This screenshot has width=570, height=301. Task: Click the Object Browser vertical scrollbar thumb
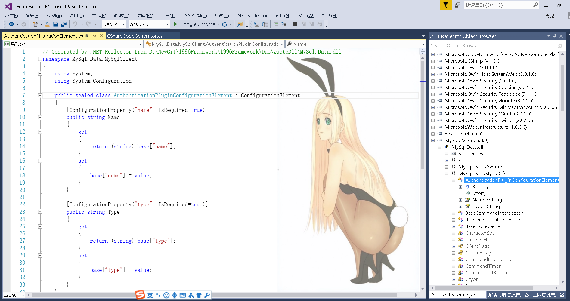[562, 88]
